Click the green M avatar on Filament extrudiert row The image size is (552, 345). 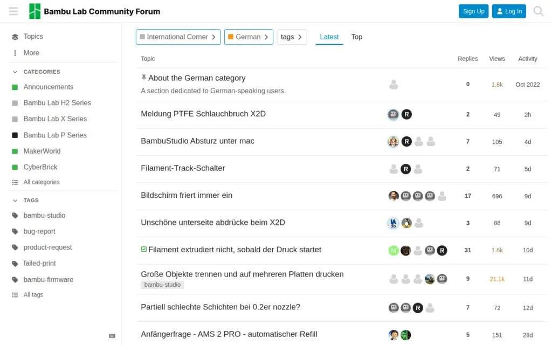tap(394, 250)
